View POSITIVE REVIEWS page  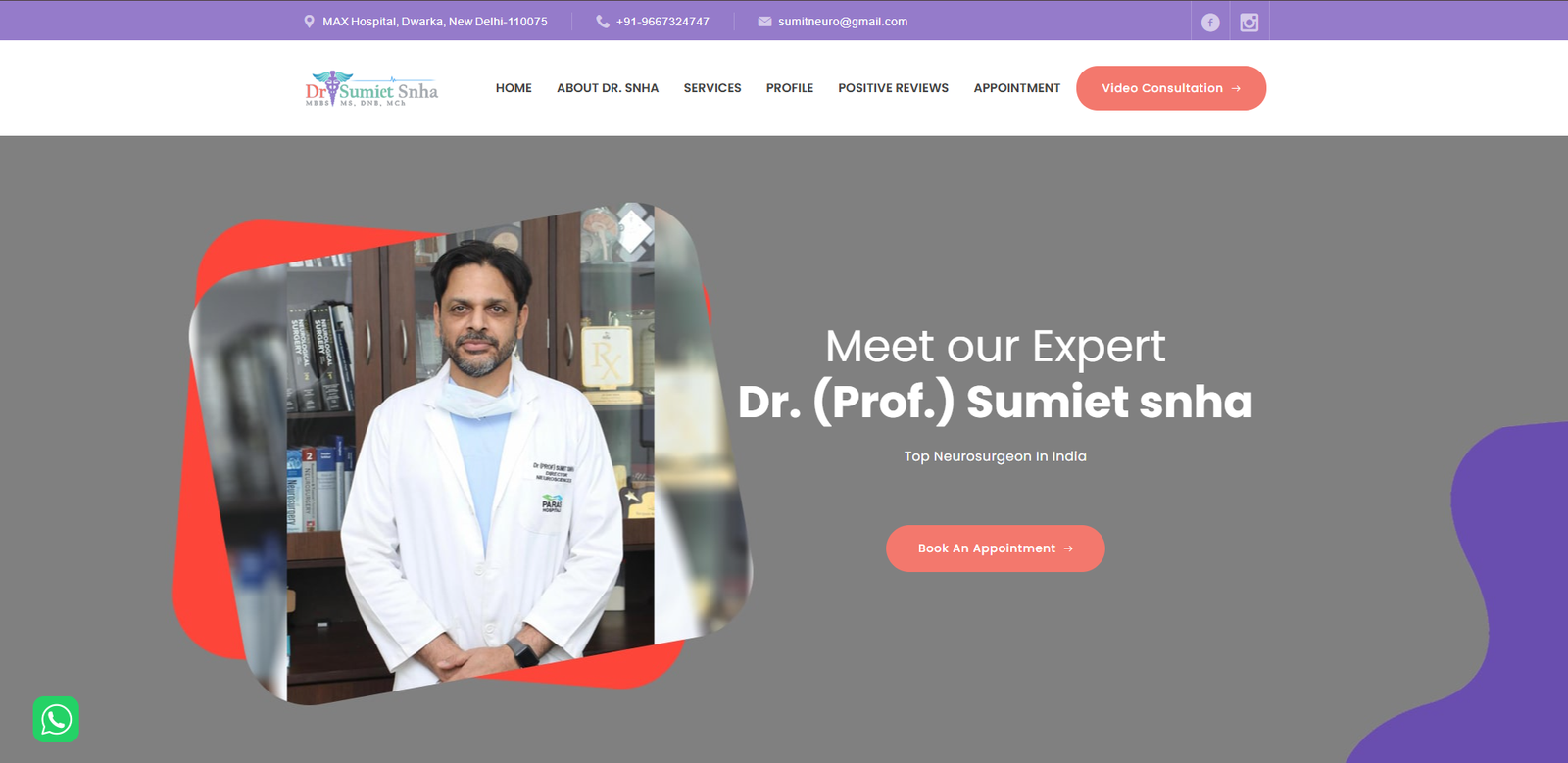(893, 88)
